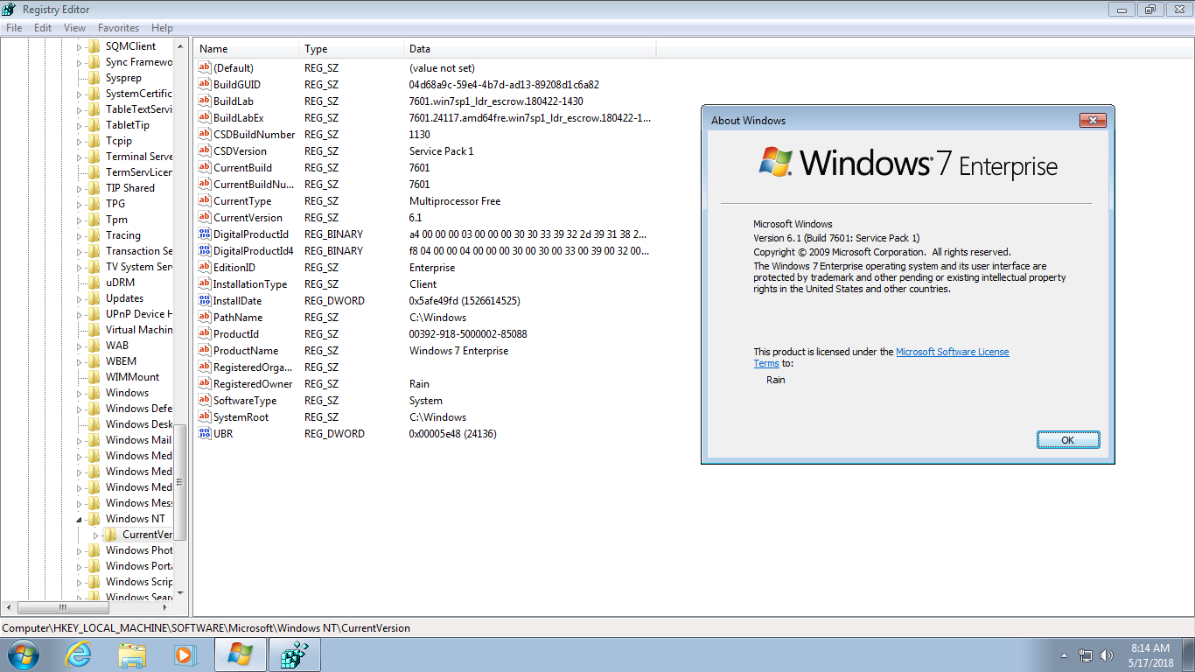The height and width of the screenshot is (672, 1195).
Task: Click the tree scrollbar down arrow
Action: click(x=180, y=592)
